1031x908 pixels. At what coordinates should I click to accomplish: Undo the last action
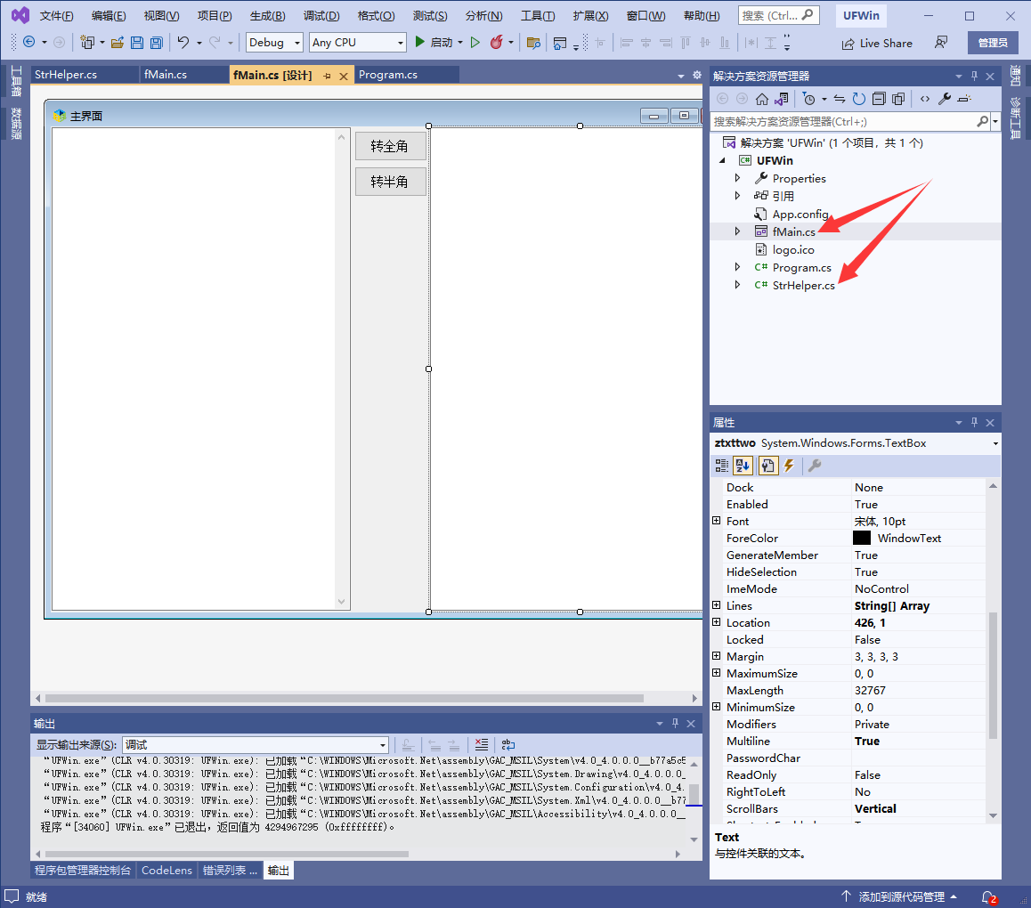(x=183, y=42)
